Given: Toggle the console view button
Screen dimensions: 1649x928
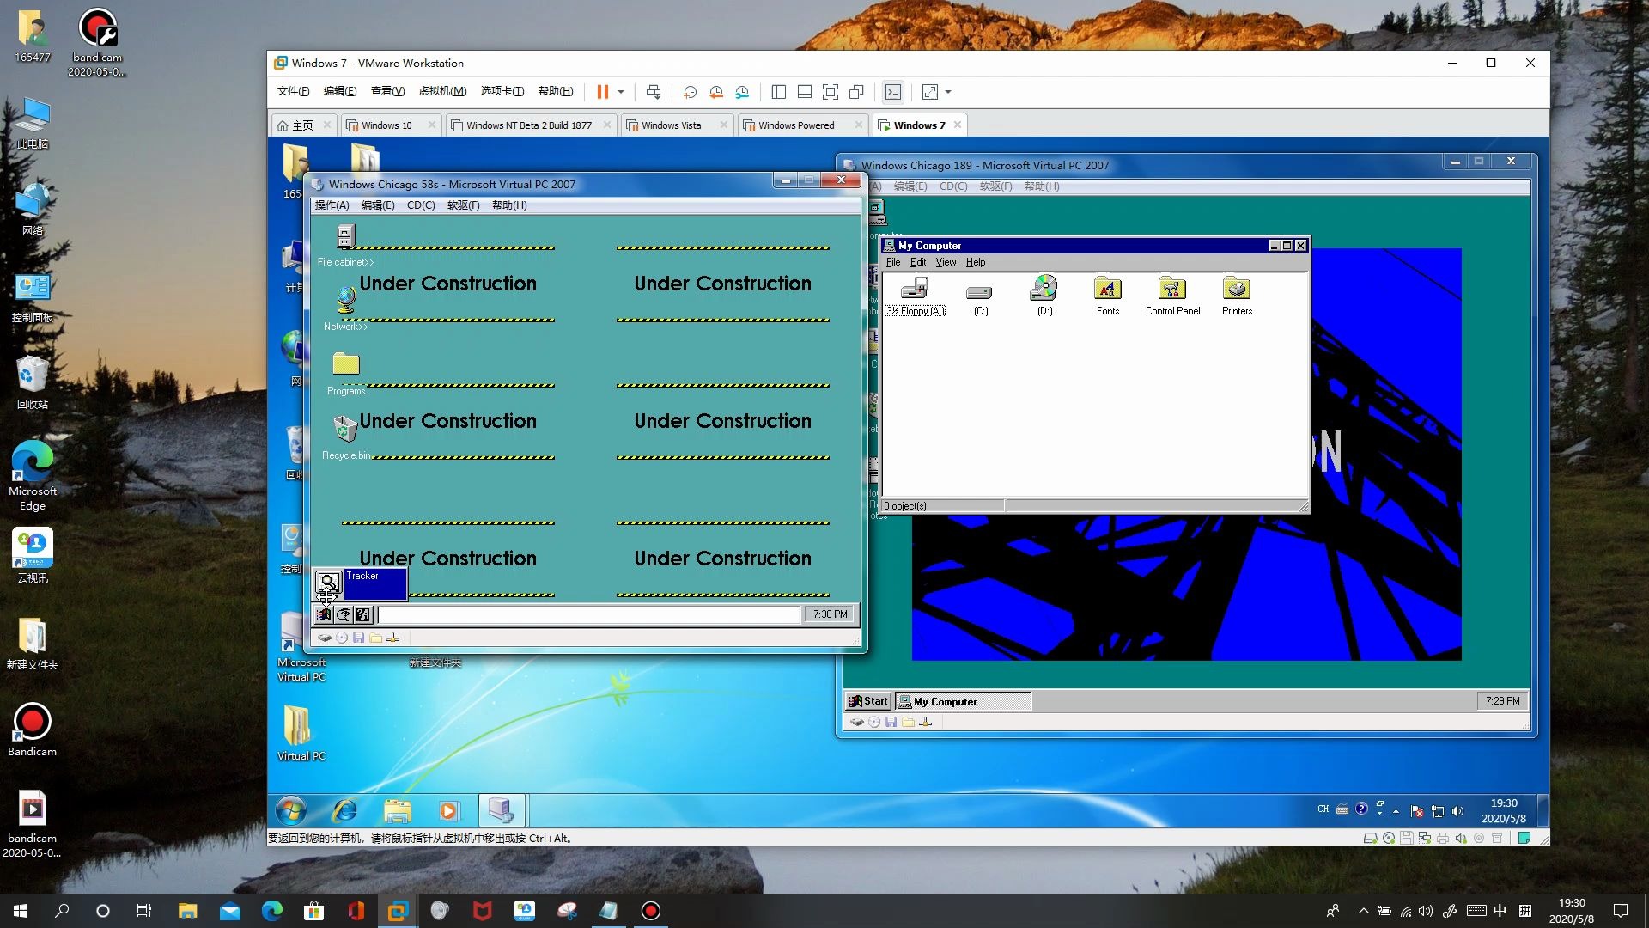Looking at the screenshot, I should tap(893, 92).
